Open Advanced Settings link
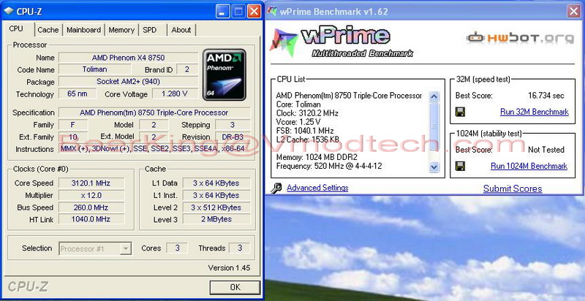The image size is (585, 301). tap(317, 188)
